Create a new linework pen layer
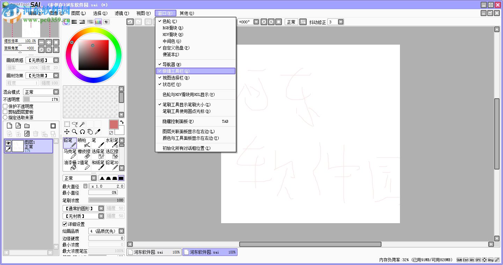 click(18, 126)
